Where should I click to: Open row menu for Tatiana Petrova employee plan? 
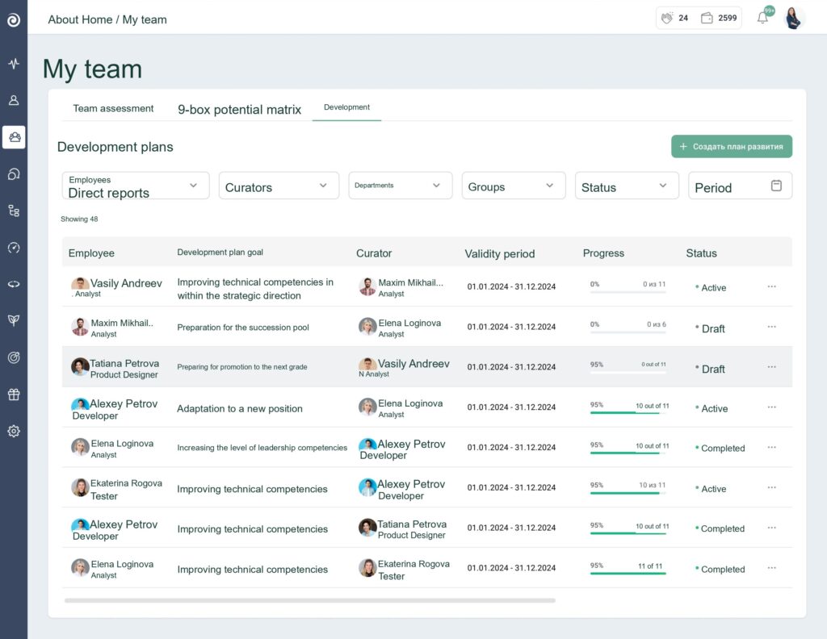(771, 366)
